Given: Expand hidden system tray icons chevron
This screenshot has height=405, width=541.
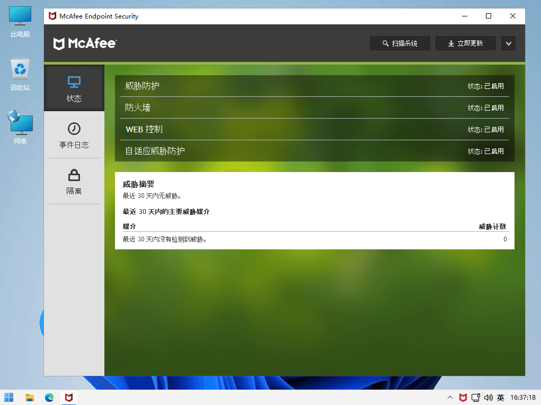Looking at the screenshot, I should 450,398.
